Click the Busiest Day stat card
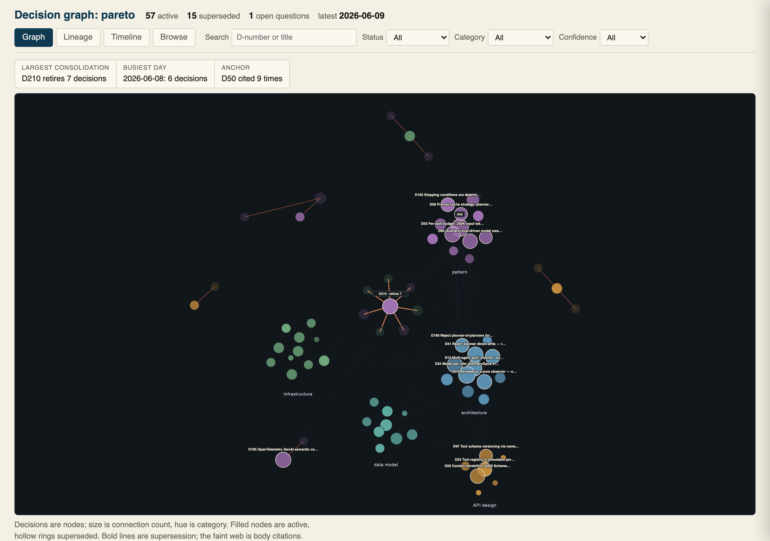The height and width of the screenshot is (541, 770). tap(165, 74)
